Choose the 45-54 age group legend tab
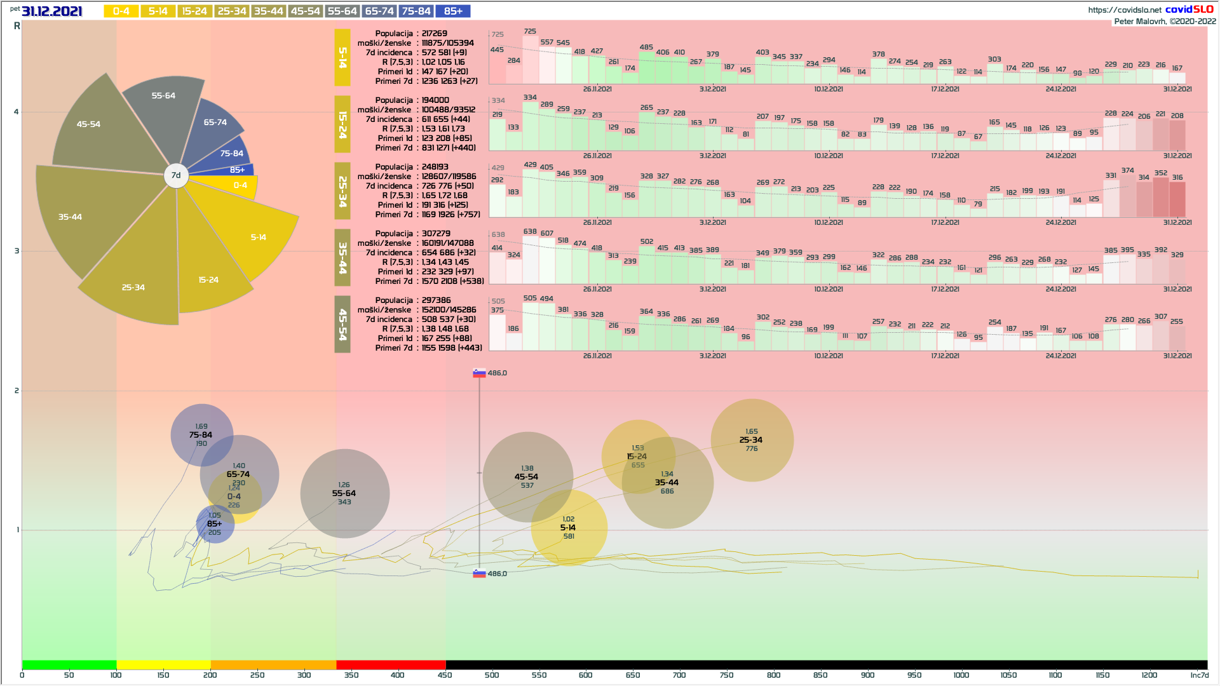Image resolution: width=1220 pixels, height=686 pixels. 306,11
